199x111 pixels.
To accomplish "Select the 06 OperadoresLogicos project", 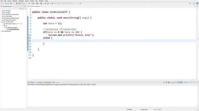I will 10,20.
